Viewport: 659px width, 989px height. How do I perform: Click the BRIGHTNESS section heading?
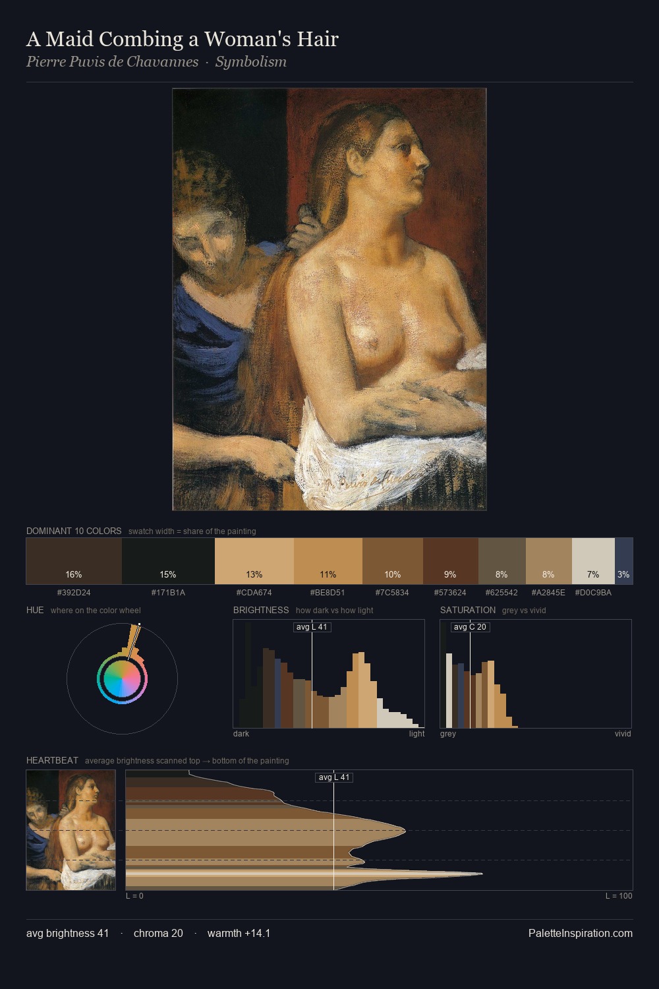pyautogui.click(x=261, y=610)
